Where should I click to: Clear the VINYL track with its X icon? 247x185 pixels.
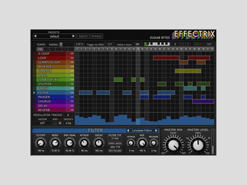click(x=68, y=75)
